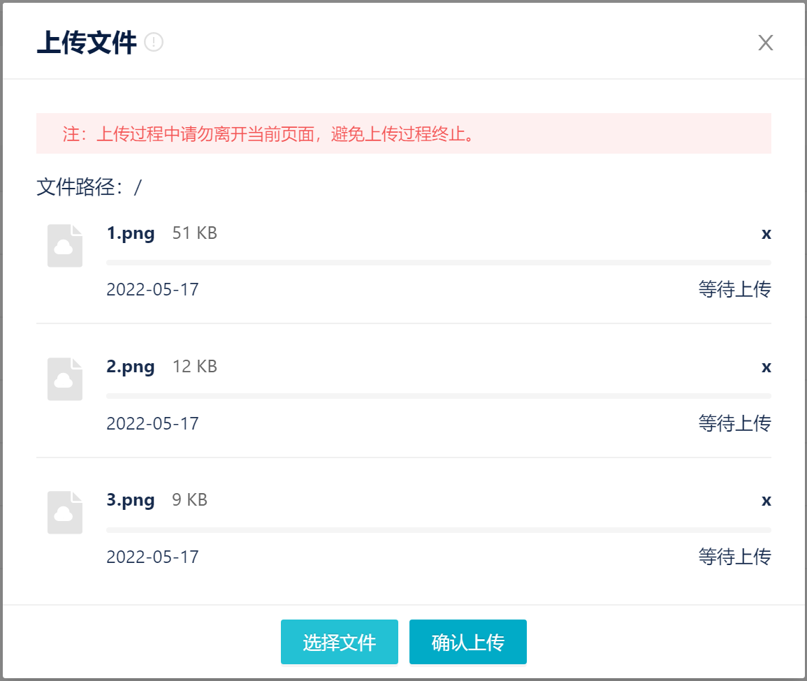Click 确认上传 to start uploading

coord(467,642)
